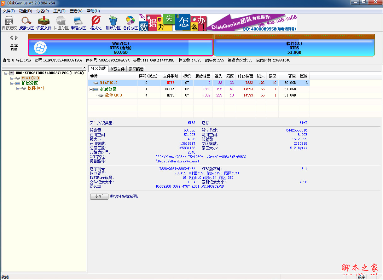Select Win7(C:) in the disk tree
383x280 pixels.
(31, 78)
